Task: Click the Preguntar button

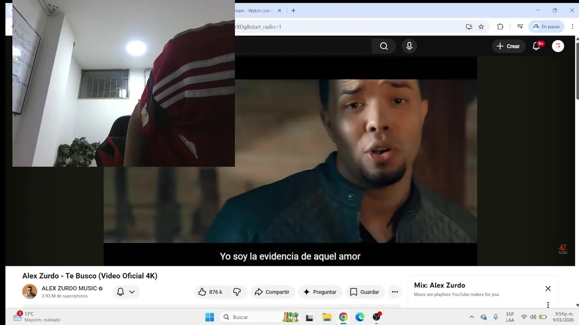Action: [x=320, y=292]
